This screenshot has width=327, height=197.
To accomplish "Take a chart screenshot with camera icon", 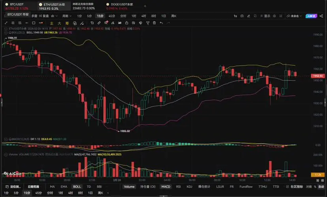I will click(242, 16).
